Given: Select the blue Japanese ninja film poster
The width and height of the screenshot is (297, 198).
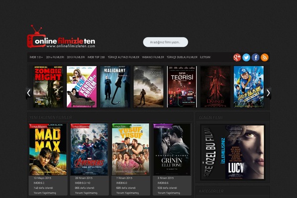Looking at the screenshot, I should tap(248, 87).
